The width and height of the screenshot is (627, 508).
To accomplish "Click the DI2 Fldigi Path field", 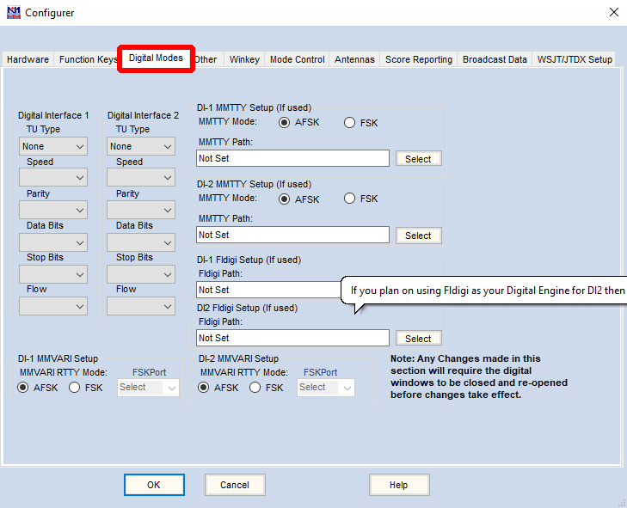I will 292,338.
